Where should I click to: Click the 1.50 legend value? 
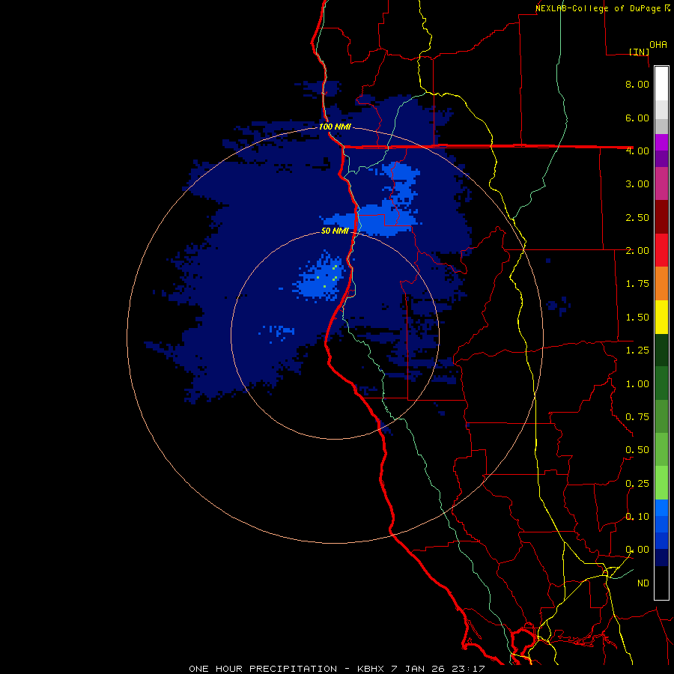pyautogui.click(x=637, y=318)
